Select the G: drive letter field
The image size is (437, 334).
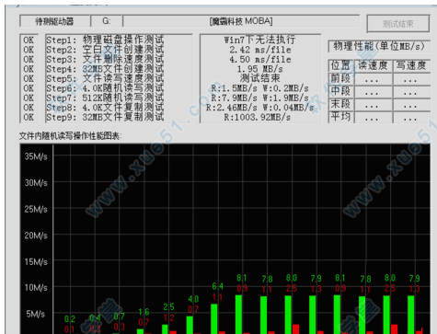click(x=107, y=21)
